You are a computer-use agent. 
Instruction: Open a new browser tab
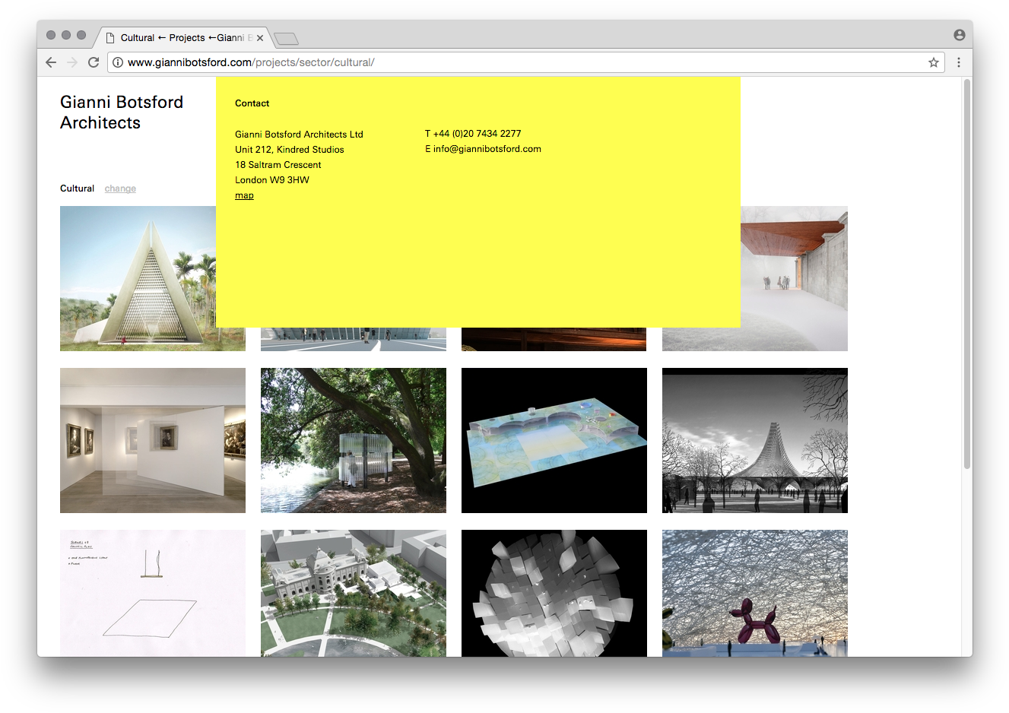click(286, 38)
